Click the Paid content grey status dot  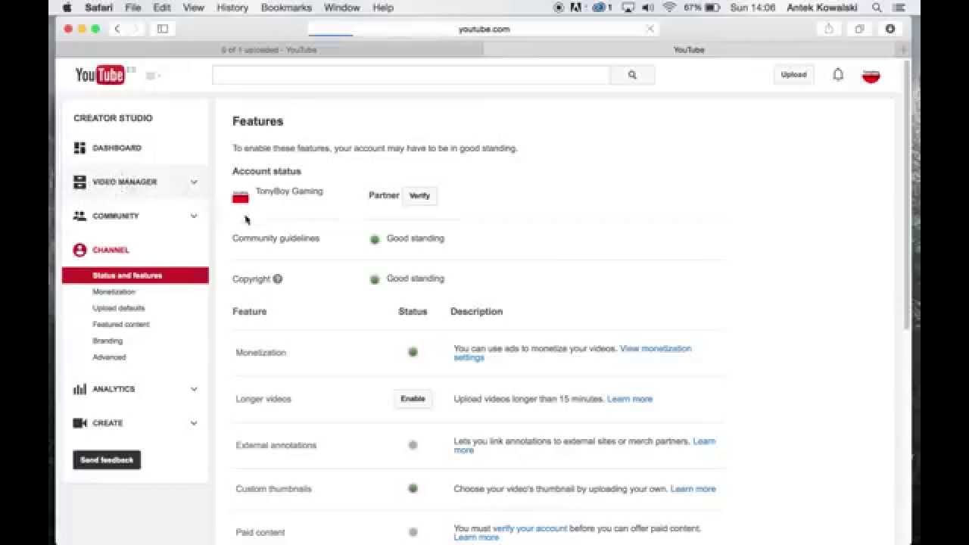[x=413, y=532]
